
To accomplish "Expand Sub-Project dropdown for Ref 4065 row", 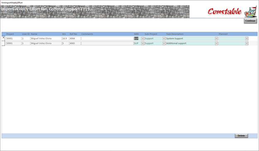I will [x=164, y=43].
